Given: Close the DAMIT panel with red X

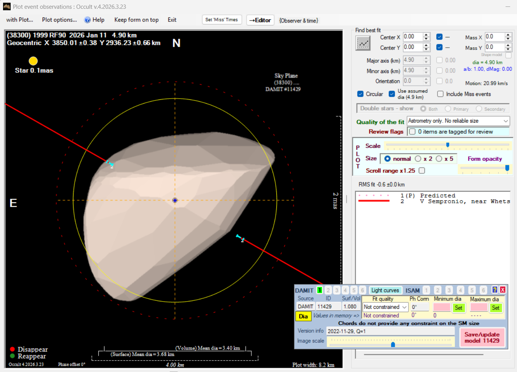Looking at the screenshot, I should tap(503, 290).
